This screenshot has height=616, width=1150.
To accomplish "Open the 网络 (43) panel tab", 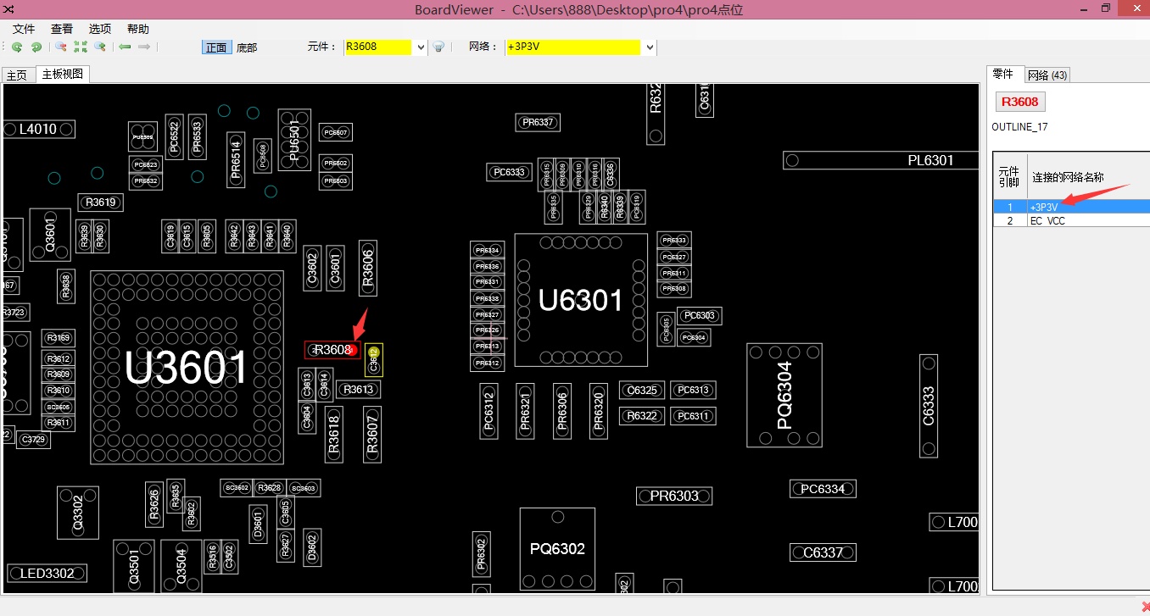I will [x=1047, y=75].
